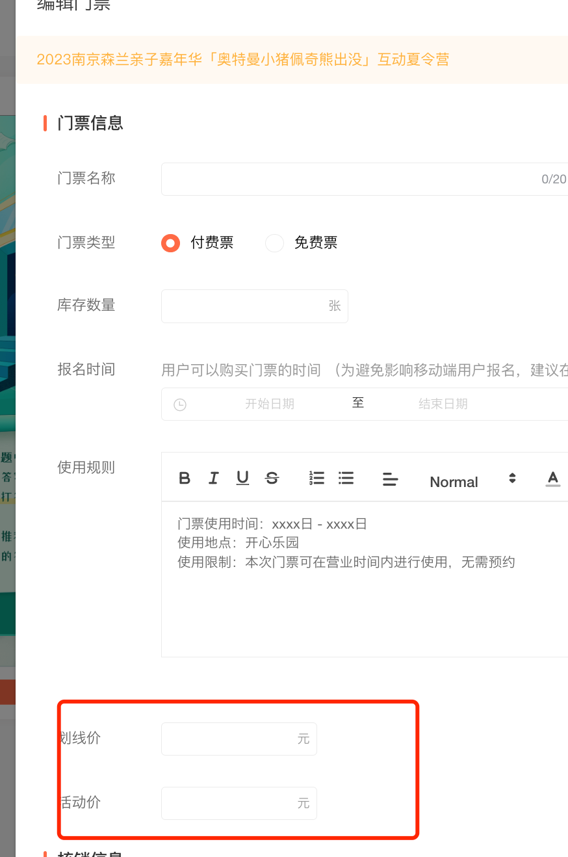Open the Normal text size dropdown

coord(472,481)
